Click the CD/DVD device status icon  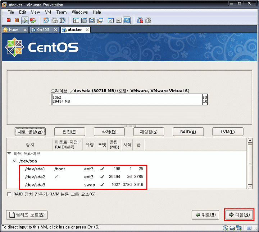225,228
